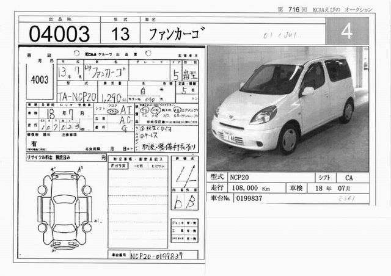The image size is (391, 276).
Task: Select the gray grade box showing 4
Action: [347, 31]
